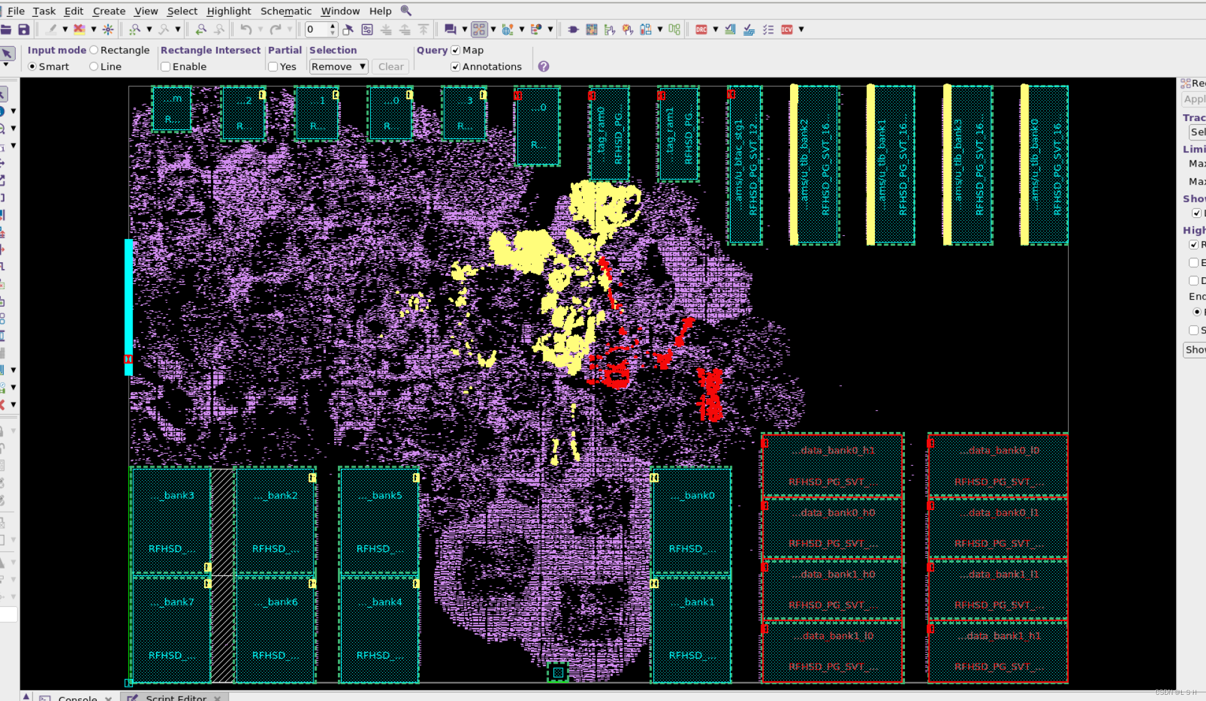
Task: Open the Schematic menu
Action: (x=286, y=11)
